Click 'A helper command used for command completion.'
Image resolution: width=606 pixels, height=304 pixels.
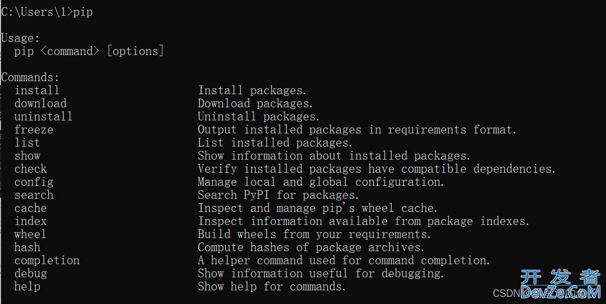click(x=344, y=261)
